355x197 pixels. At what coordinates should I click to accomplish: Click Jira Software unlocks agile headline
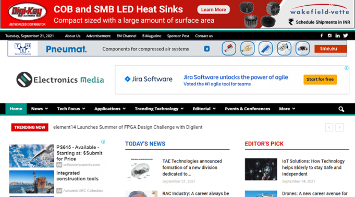236,77
